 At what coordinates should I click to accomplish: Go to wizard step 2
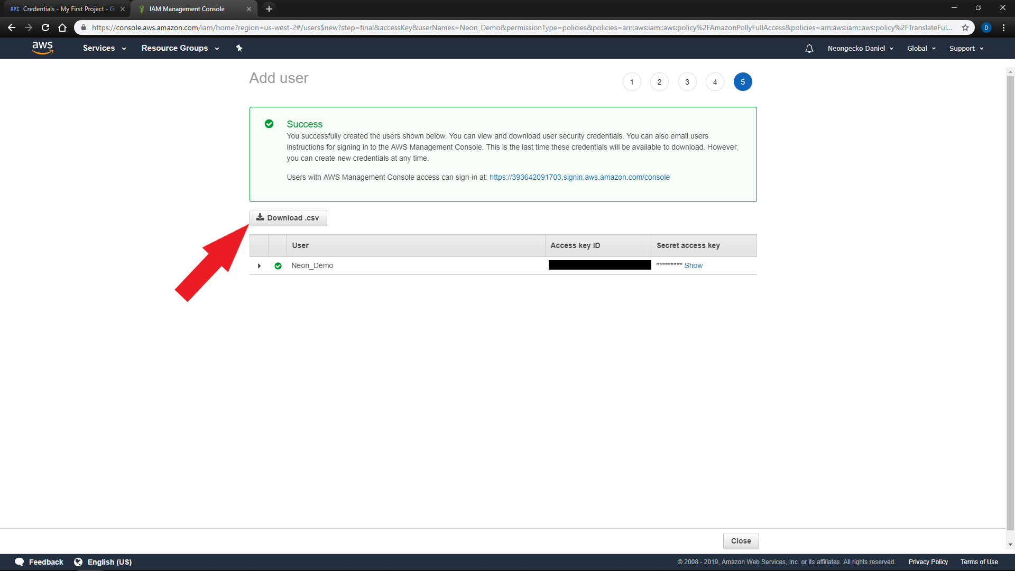[x=659, y=82]
